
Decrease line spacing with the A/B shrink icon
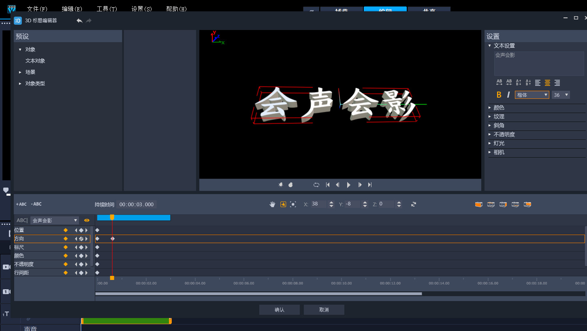click(528, 83)
